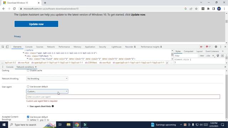Open Chrome from the taskbar
The height and width of the screenshot is (128, 228).
tap(77, 125)
